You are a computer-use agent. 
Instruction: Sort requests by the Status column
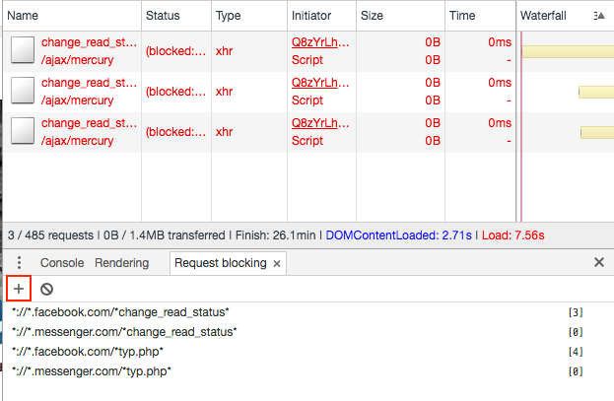point(163,16)
